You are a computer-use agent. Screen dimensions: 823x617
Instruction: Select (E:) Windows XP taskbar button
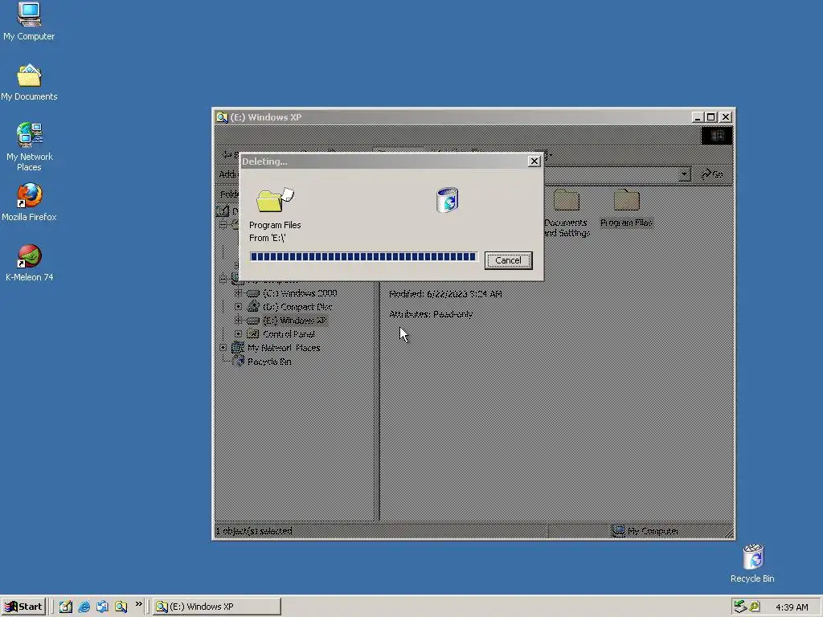pyautogui.click(x=217, y=607)
